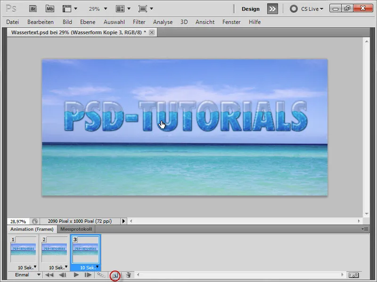Open Mini Bridge with the Mb icon
Screen dimensions: 377x282
[x=50, y=9]
